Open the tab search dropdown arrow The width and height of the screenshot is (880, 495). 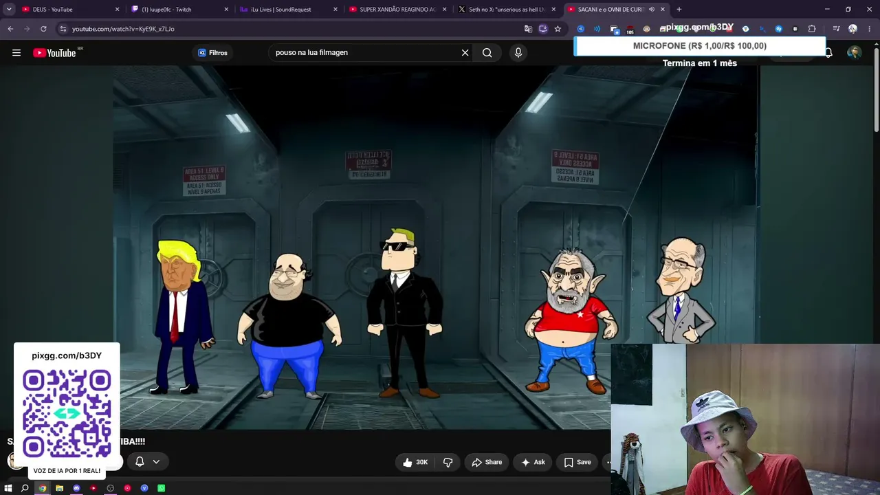[9, 10]
